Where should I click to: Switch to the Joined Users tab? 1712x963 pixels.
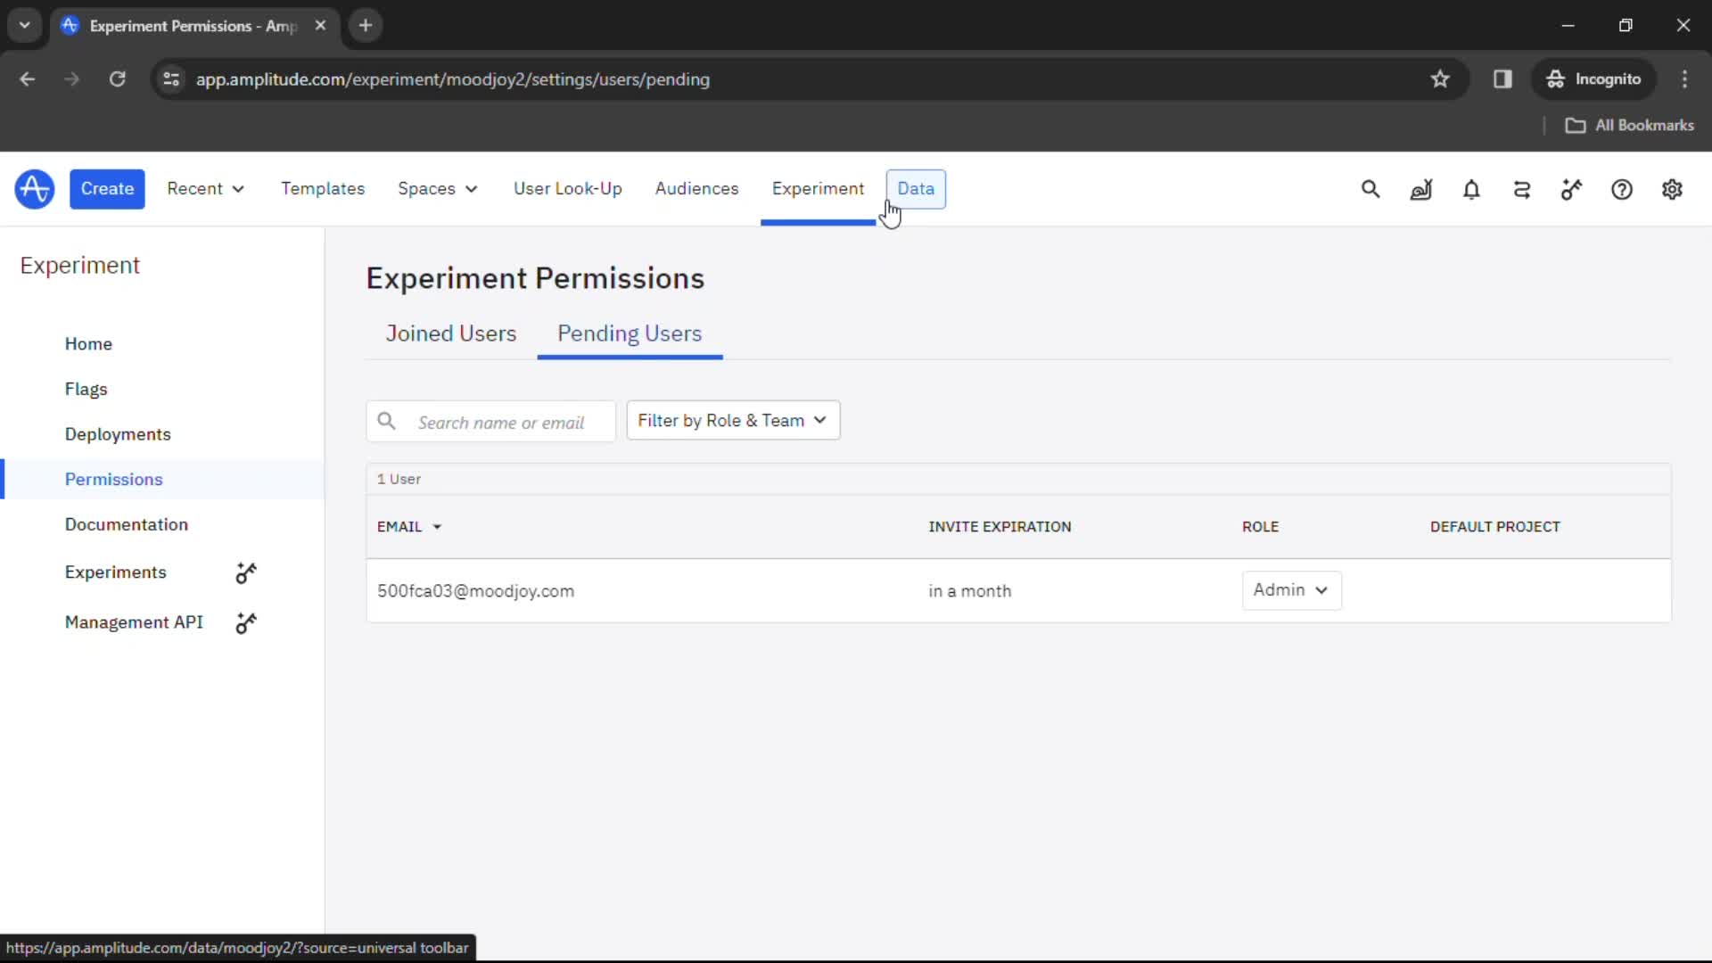click(450, 333)
